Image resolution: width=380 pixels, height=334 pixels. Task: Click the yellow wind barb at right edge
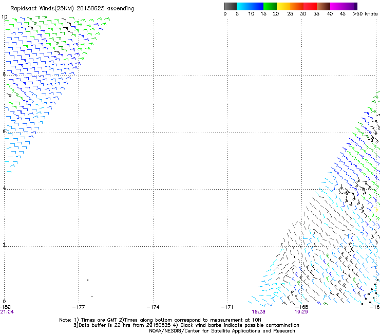(x=377, y=210)
